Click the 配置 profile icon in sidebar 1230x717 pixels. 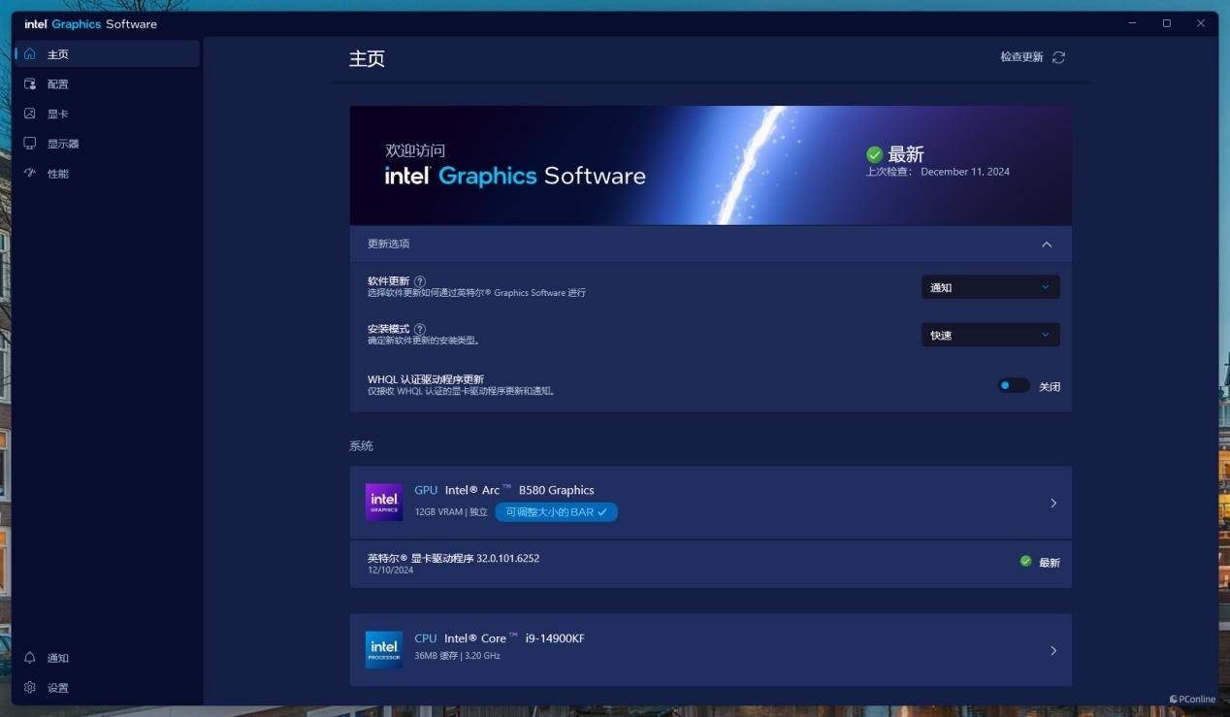point(30,84)
